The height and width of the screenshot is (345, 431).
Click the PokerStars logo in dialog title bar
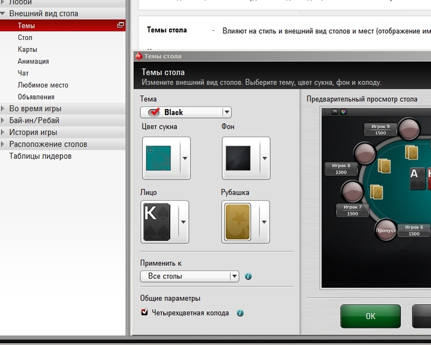[139, 56]
